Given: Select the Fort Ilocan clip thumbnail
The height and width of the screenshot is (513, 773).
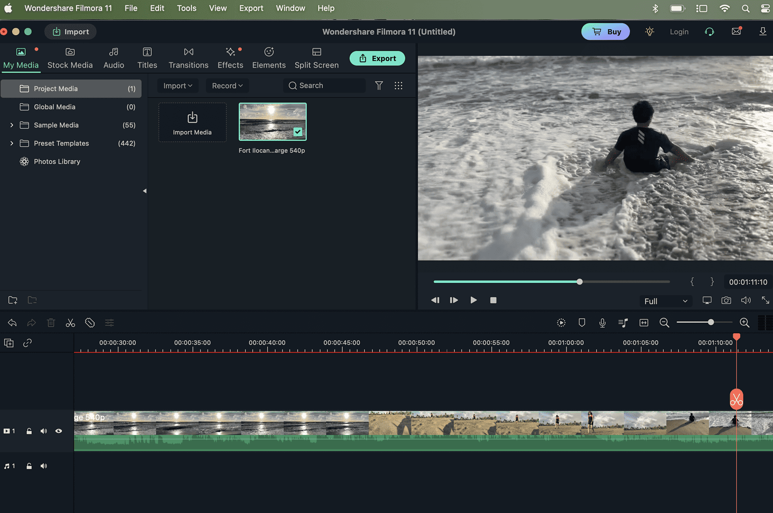Looking at the screenshot, I should tap(272, 121).
